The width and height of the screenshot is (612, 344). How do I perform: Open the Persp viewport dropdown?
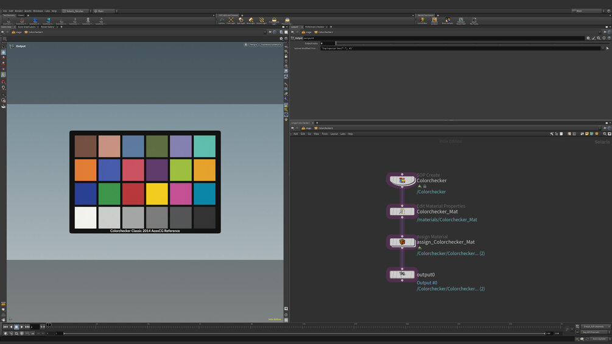pos(253,44)
